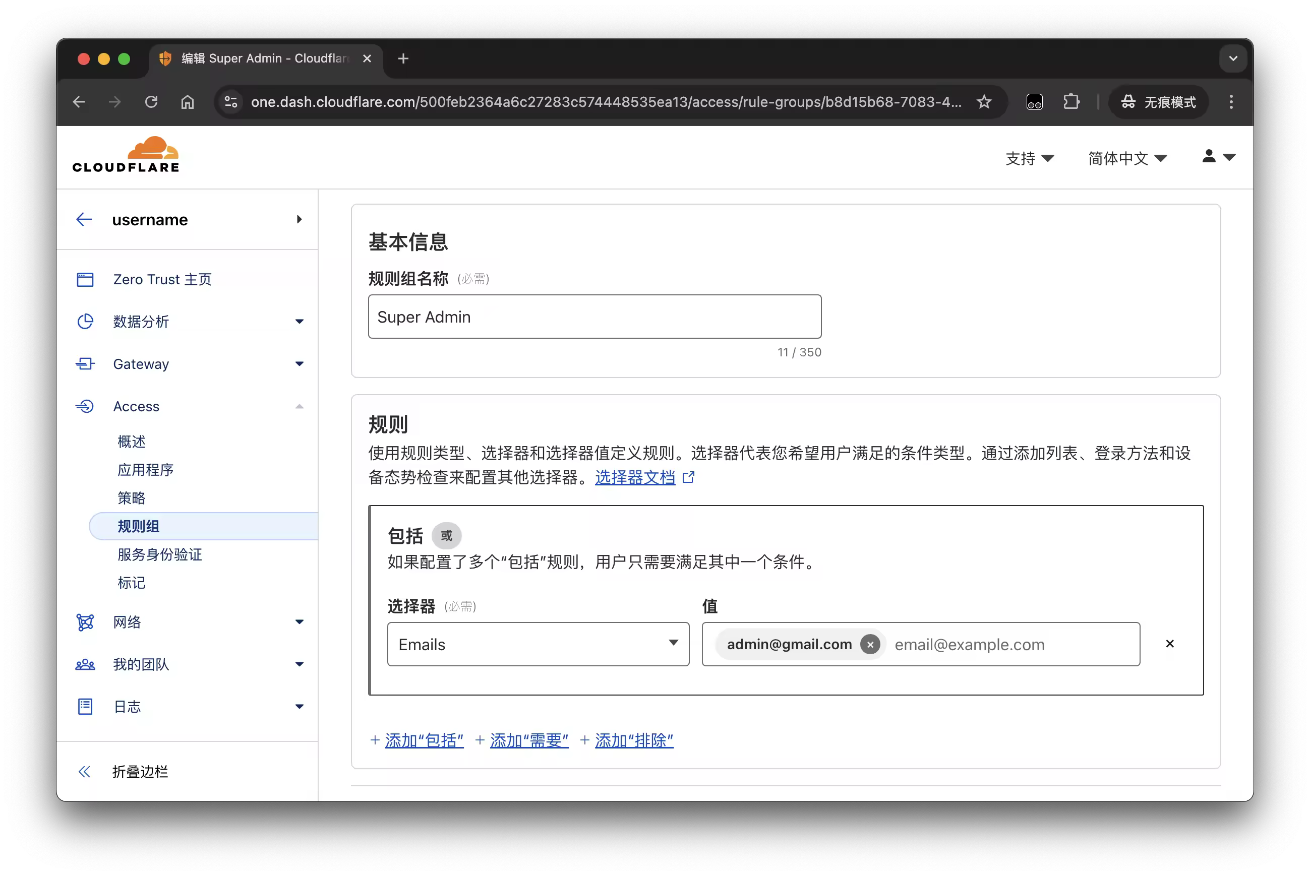The width and height of the screenshot is (1310, 876).
Task: Open the 支持 support dropdown
Action: click(1030, 159)
